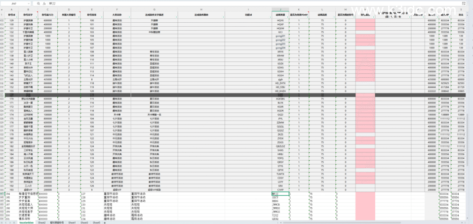Open the Sheet5 tab
This screenshot has width=473, height=224.
pos(96,223)
